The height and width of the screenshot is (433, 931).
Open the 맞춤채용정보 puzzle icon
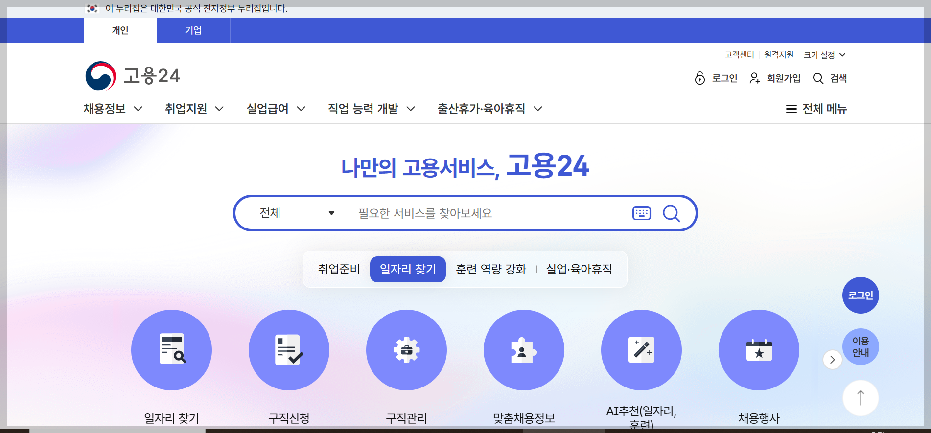coord(524,350)
